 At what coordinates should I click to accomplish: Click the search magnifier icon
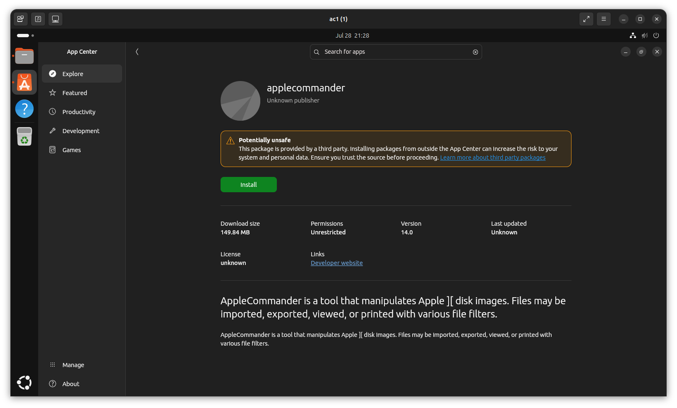click(x=317, y=52)
